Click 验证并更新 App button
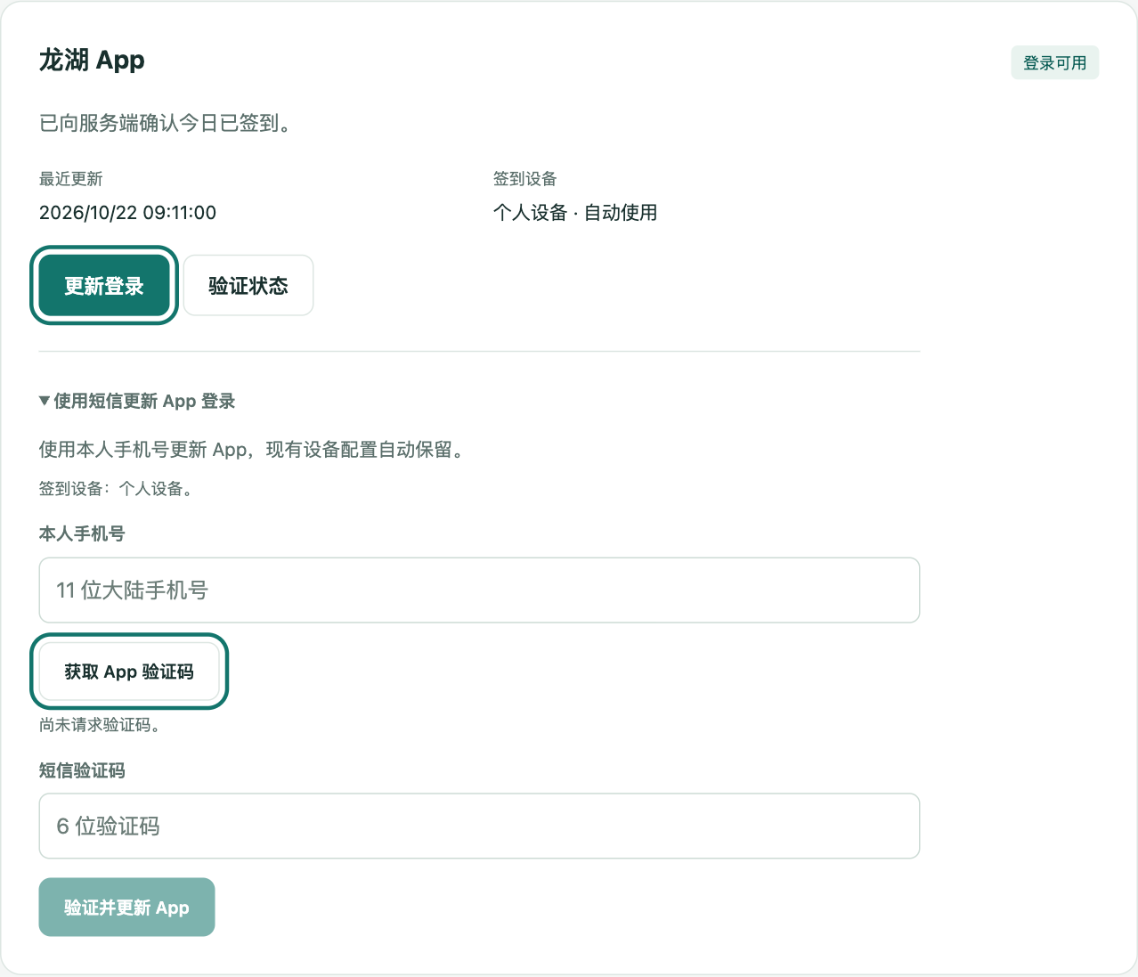The image size is (1138, 977). tap(126, 908)
